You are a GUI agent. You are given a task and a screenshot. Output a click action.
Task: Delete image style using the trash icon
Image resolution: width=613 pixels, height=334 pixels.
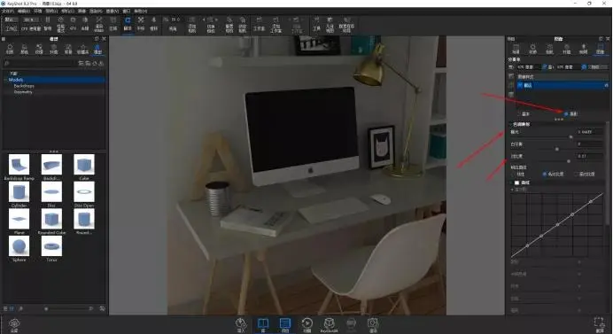click(511, 95)
